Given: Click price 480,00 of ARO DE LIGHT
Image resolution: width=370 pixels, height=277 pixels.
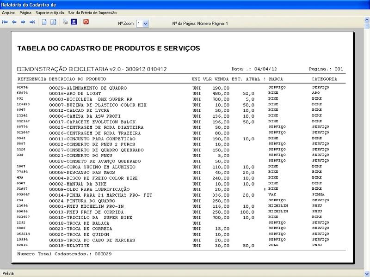Looking at the screenshot, I should [221, 94].
